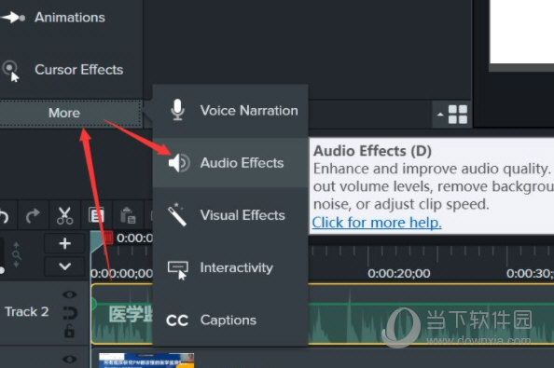Click the CC captions icon
Viewport: 554px width, 368px height.
[x=177, y=320]
